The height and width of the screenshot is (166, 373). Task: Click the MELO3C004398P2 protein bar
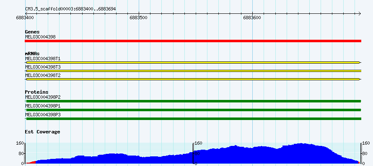(x=193, y=101)
